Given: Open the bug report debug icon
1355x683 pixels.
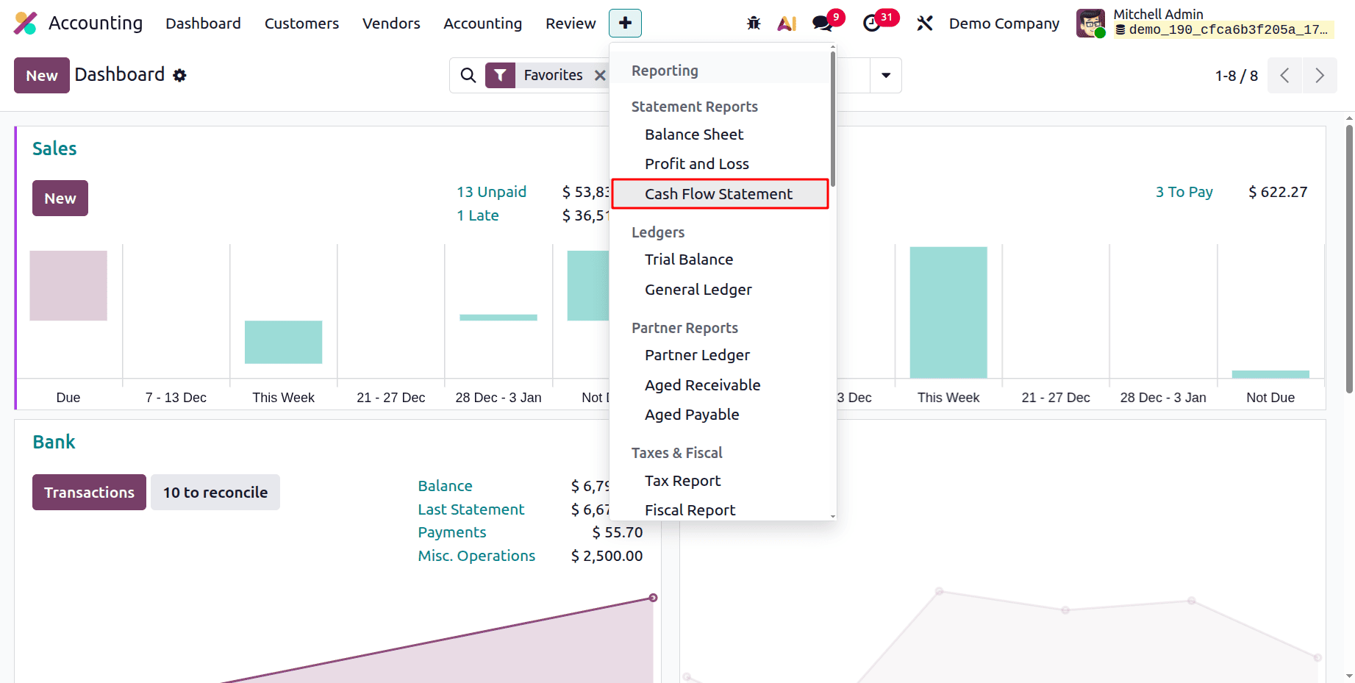Looking at the screenshot, I should (x=753, y=23).
